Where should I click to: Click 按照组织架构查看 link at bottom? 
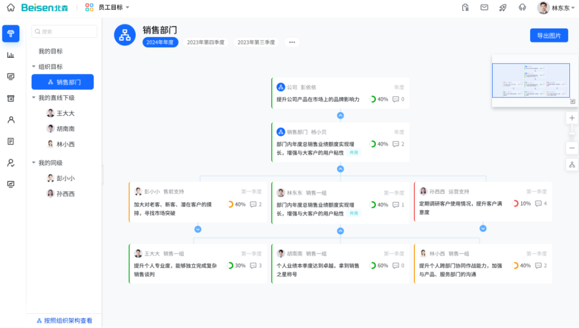click(x=64, y=321)
